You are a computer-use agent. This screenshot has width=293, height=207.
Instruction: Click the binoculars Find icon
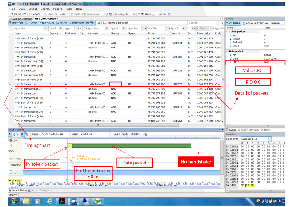click(24, 14)
